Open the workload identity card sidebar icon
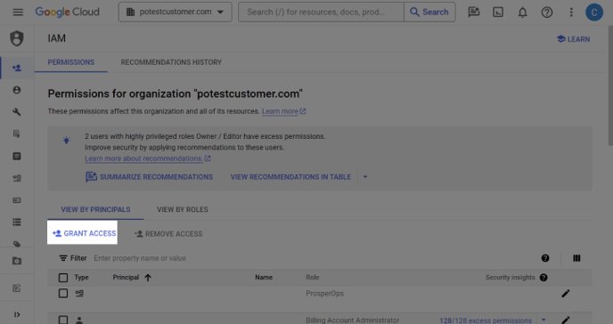Image resolution: width=613 pixels, height=324 pixels. coord(17,200)
